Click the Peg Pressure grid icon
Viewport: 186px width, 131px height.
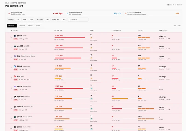coord(9,13)
